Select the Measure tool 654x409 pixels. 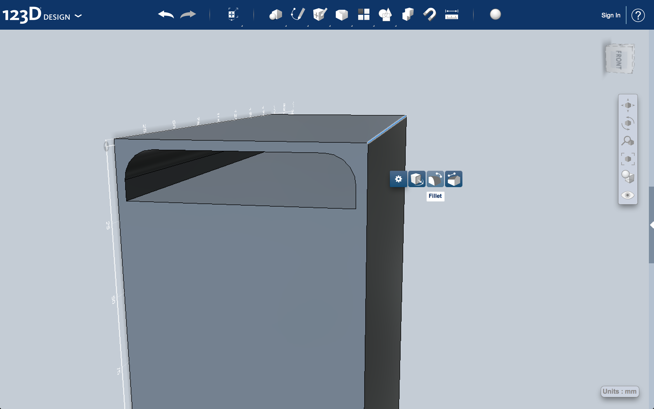click(452, 15)
